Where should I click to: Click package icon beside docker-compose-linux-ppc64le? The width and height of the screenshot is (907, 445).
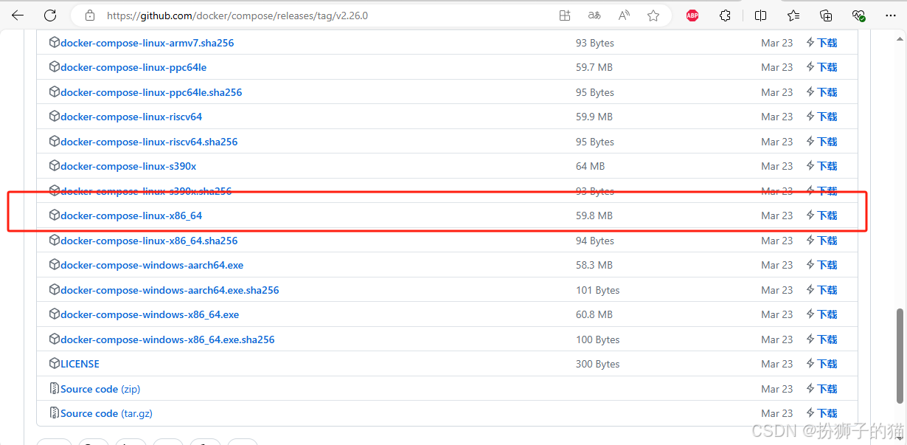pos(54,67)
